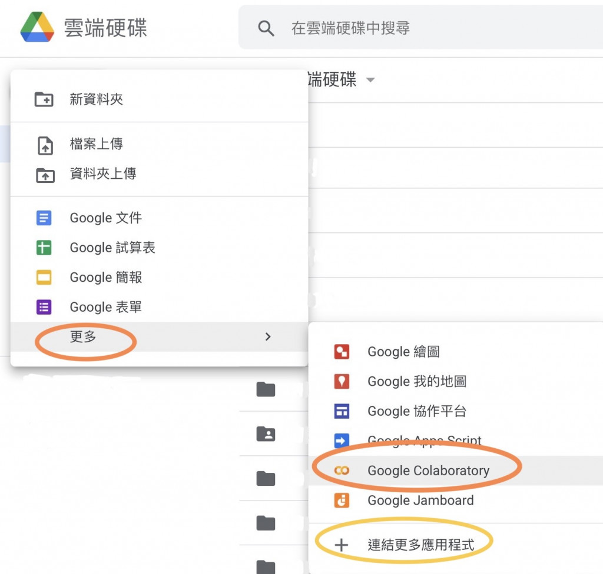Click the Google Forms purple icon

coord(44,307)
